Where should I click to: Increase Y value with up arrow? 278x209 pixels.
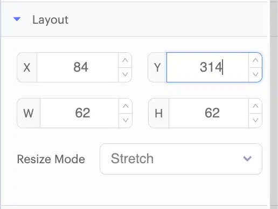point(255,60)
